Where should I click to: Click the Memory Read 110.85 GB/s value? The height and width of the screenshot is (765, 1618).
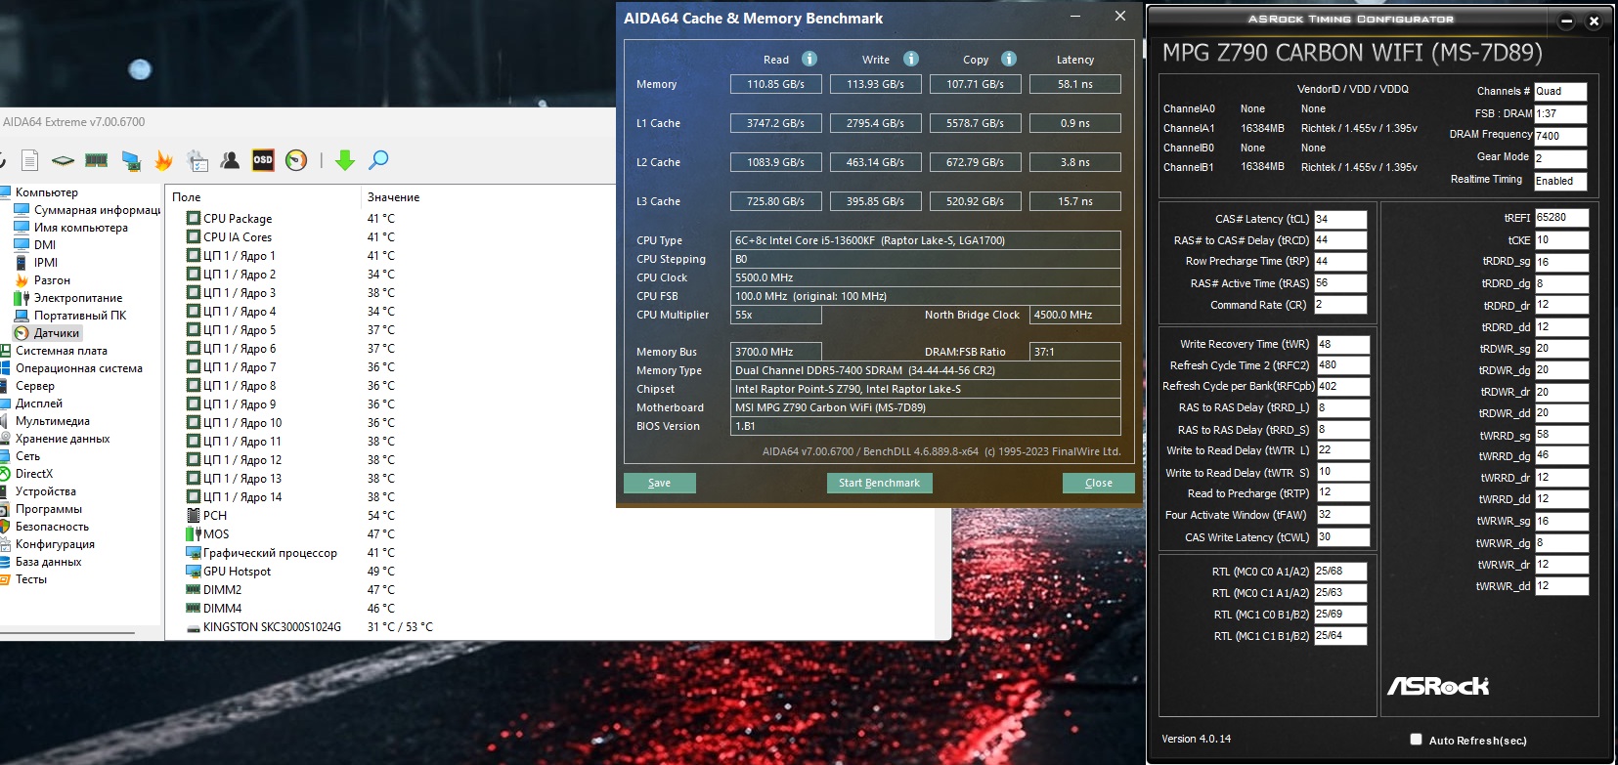pos(776,84)
